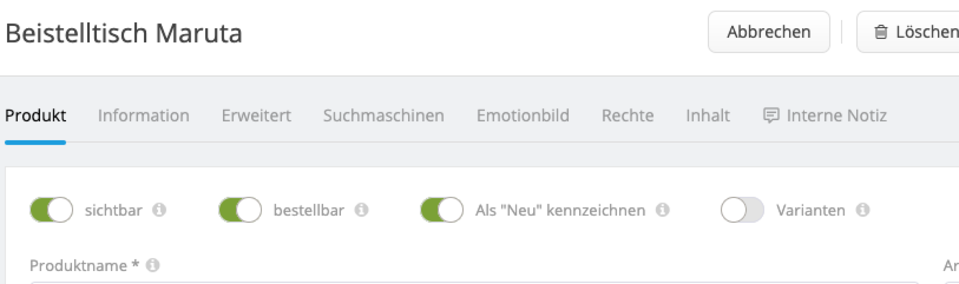
Task: Click the trash icon on the Löschen button
Action: tap(881, 32)
